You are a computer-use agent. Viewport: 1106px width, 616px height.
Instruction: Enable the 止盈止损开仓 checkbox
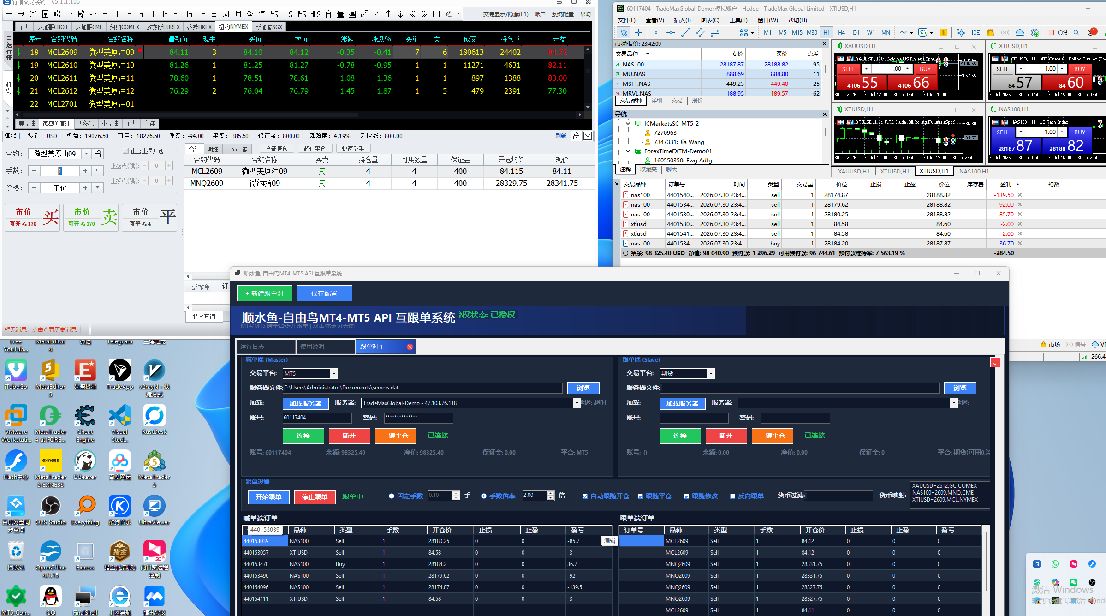coord(125,151)
